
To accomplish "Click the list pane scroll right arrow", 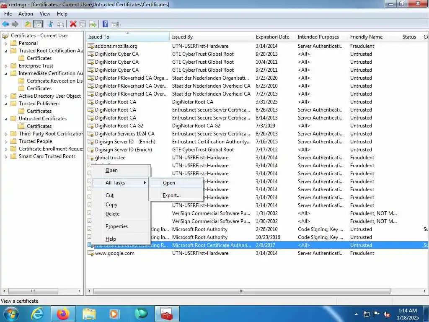I will (x=424, y=291).
